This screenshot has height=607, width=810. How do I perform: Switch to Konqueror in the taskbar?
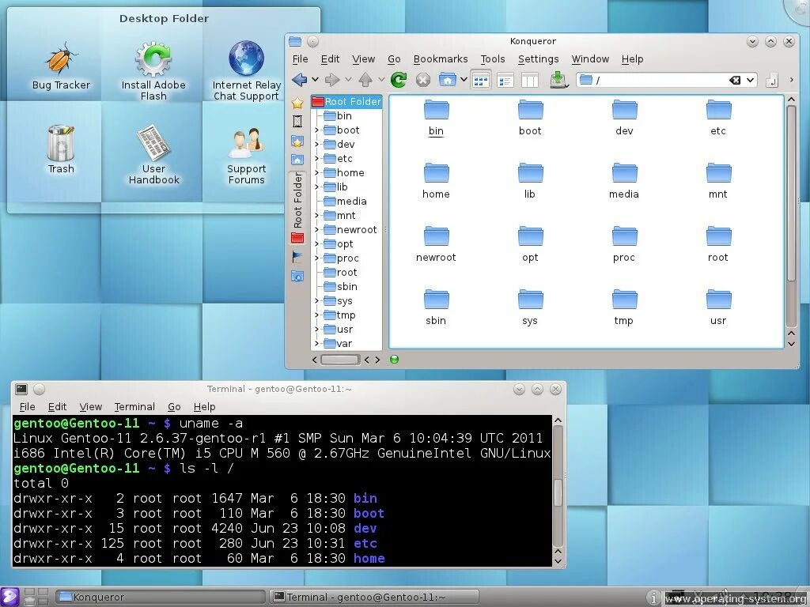coord(160,598)
